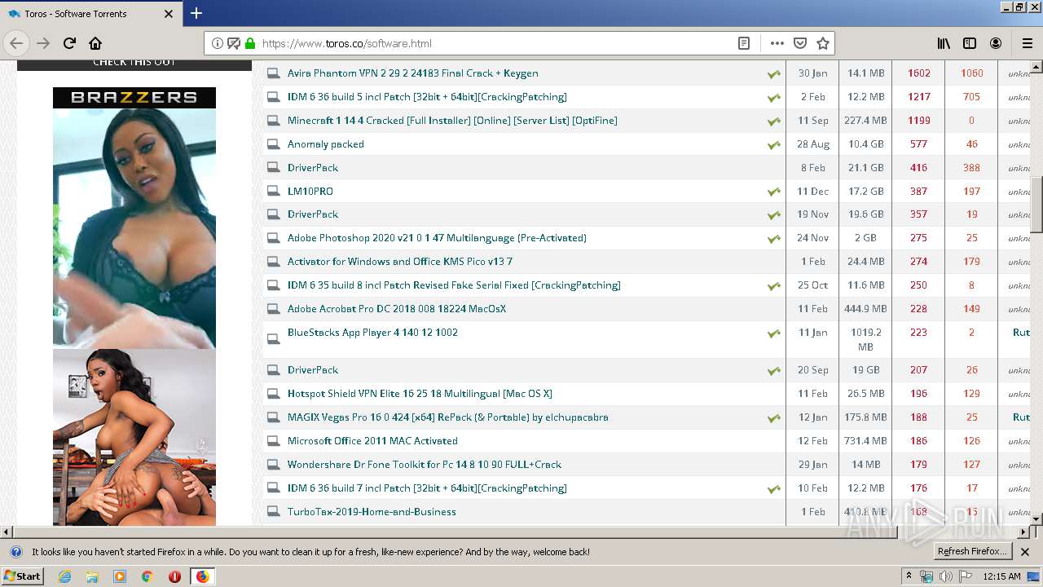Image resolution: width=1043 pixels, height=587 pixels.
Task: Open TurboTax-2019-Home-and-Business torrent
Action: tap(372, 512)
